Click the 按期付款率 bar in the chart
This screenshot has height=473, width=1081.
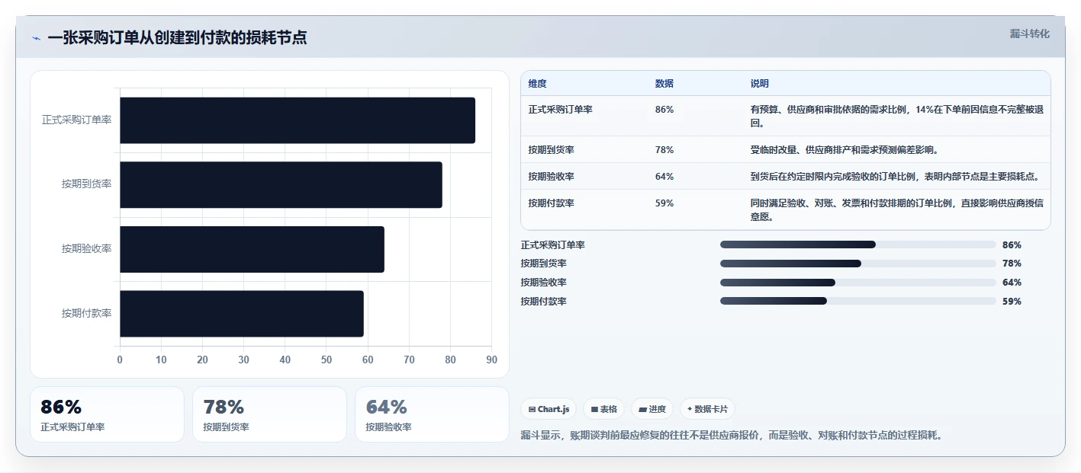[x=242, y=314]
